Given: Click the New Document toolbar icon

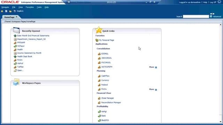Looking at the screenshot, I should tap(6, 11).
